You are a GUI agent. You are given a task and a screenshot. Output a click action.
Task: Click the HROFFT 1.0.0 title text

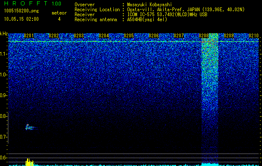[33, 3]
